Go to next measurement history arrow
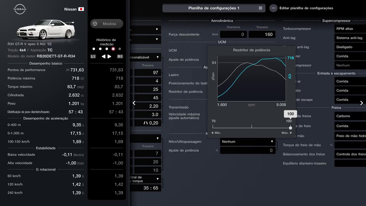This screenshot has width=366, height=206. pyautogui.click(x=109, y=57)
